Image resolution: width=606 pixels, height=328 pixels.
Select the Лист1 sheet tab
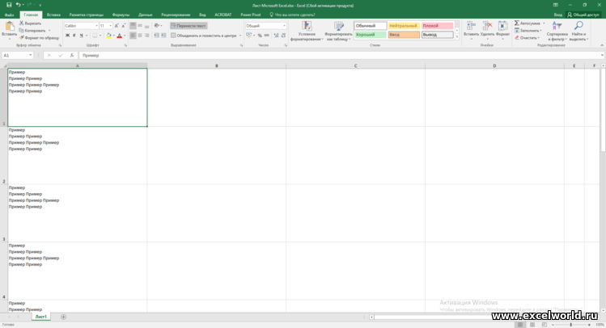click(x=41, y=317)
